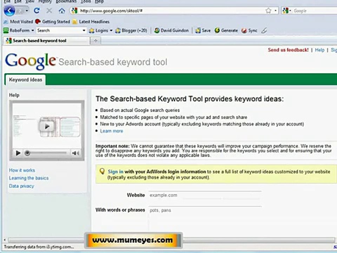Focus the Website input field
The width and height of the screenshot is (337, 253).
(x=205, y=195)
